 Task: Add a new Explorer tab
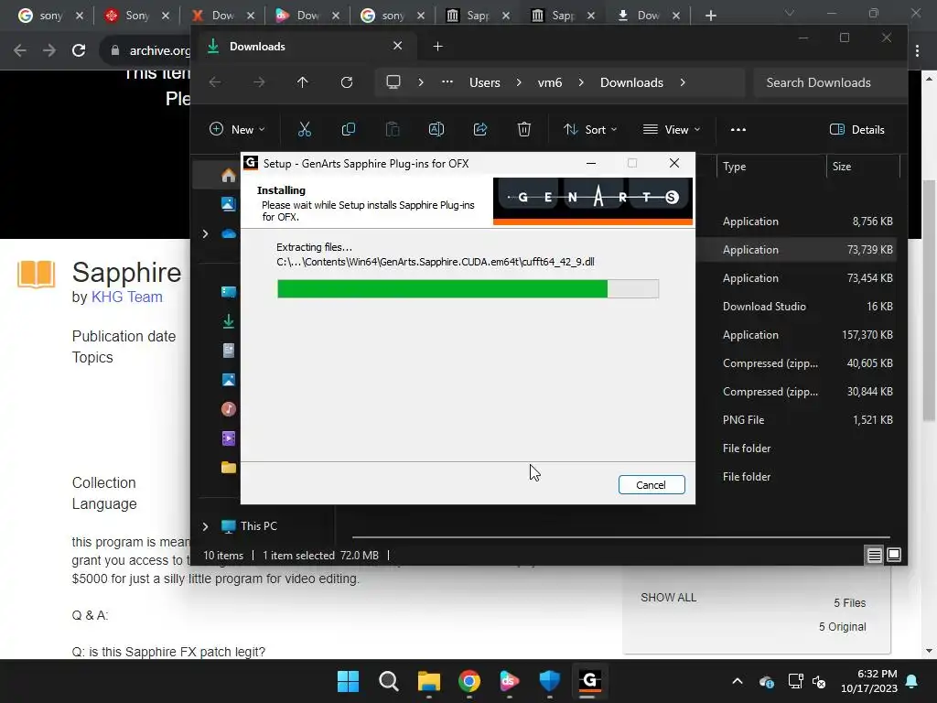[x=437, y=47]
